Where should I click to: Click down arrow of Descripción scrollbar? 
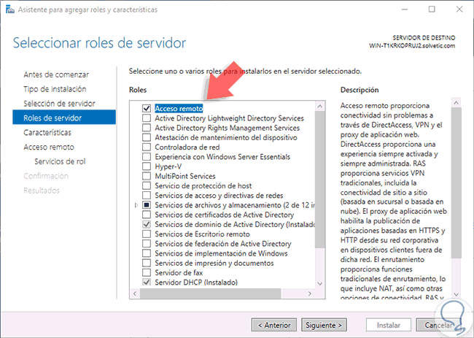click(456, 294)
